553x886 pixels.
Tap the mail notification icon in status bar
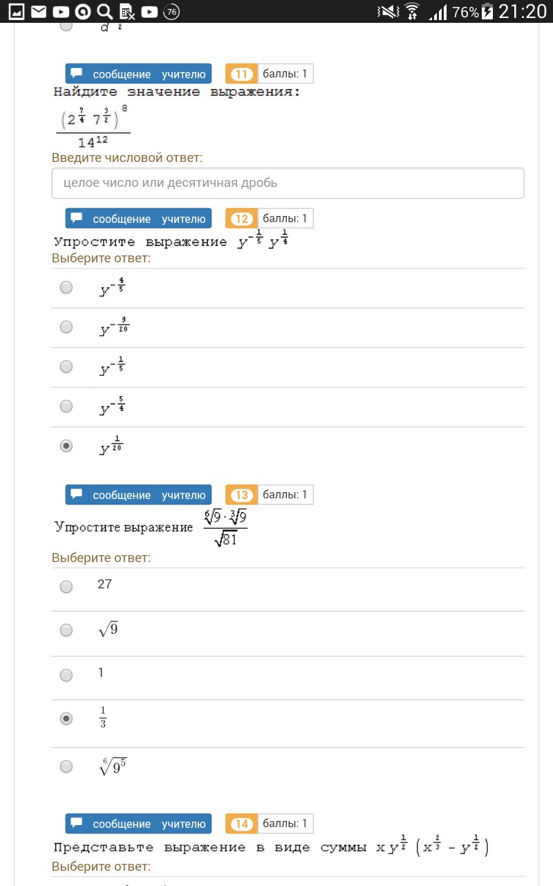click(39, 11)
